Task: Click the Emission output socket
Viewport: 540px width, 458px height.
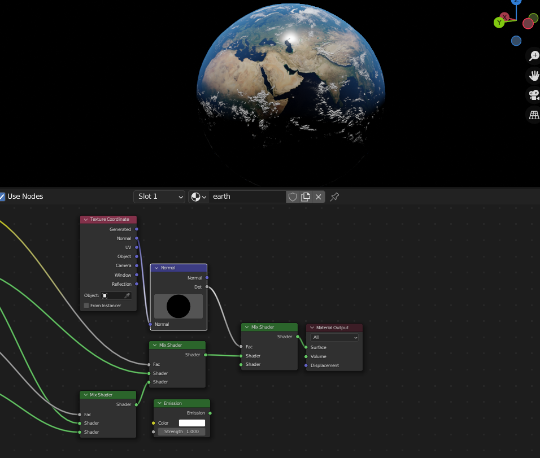Action: [x=210, y=413]
